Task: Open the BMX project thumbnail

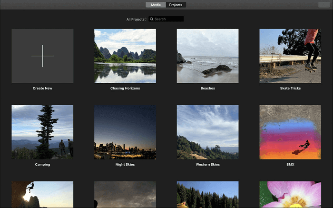Action: pos(290,132)
